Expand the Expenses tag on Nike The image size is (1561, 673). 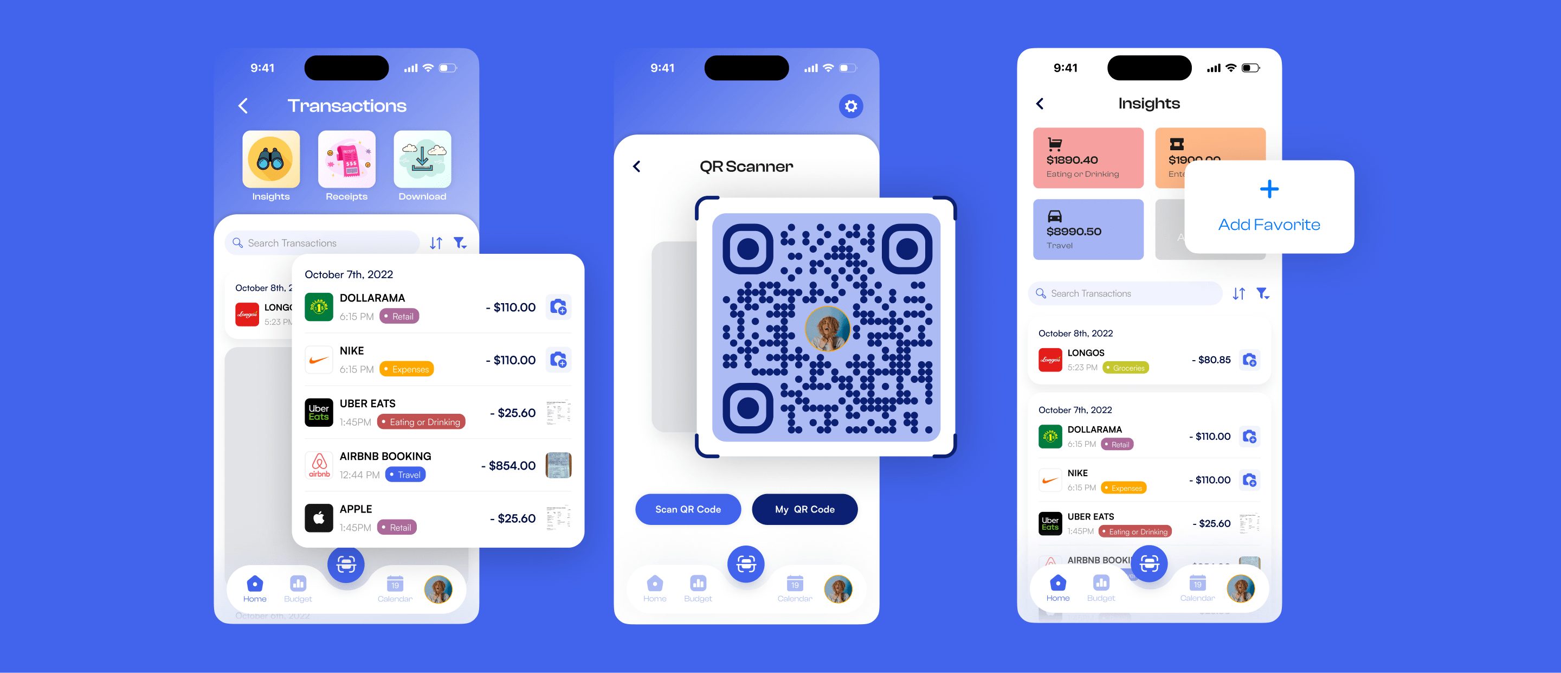[x=408, y=370]
